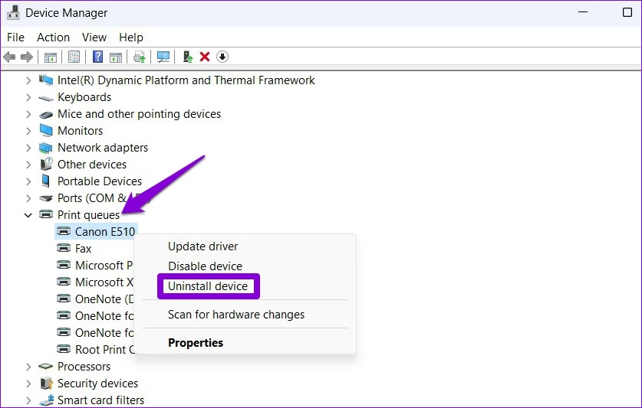The height and width of the screenshot is (408, 642).
Task: Click the gear with green arrow icon
Action: pyautogui.click(x=140, y=57)
